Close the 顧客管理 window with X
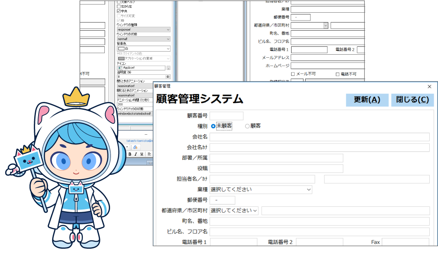This screenshot has height=265, width=438. [429, 87]
